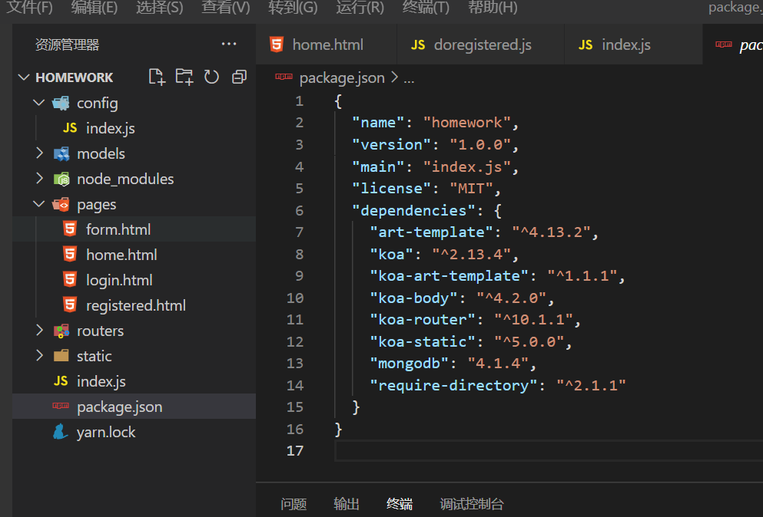This screenshot has height=517, width=763.
Task: Open yarn.lock in the file tree
Action: 134,432
